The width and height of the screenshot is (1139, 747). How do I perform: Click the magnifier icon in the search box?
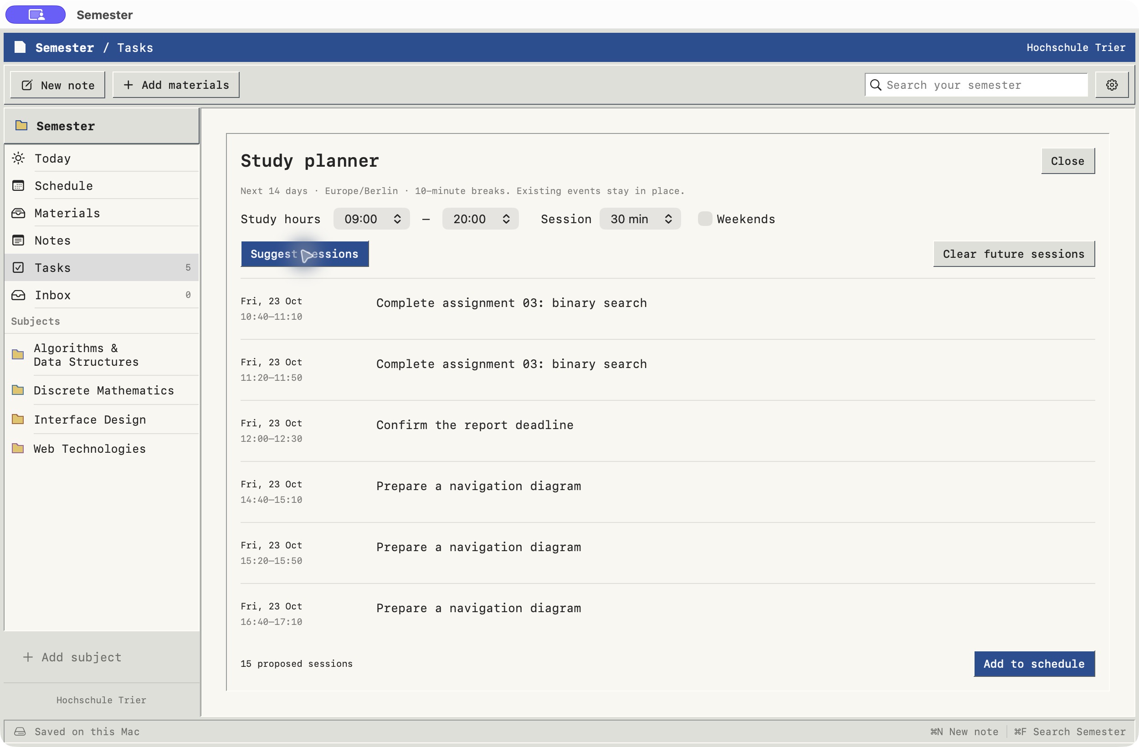pos(875,85)
